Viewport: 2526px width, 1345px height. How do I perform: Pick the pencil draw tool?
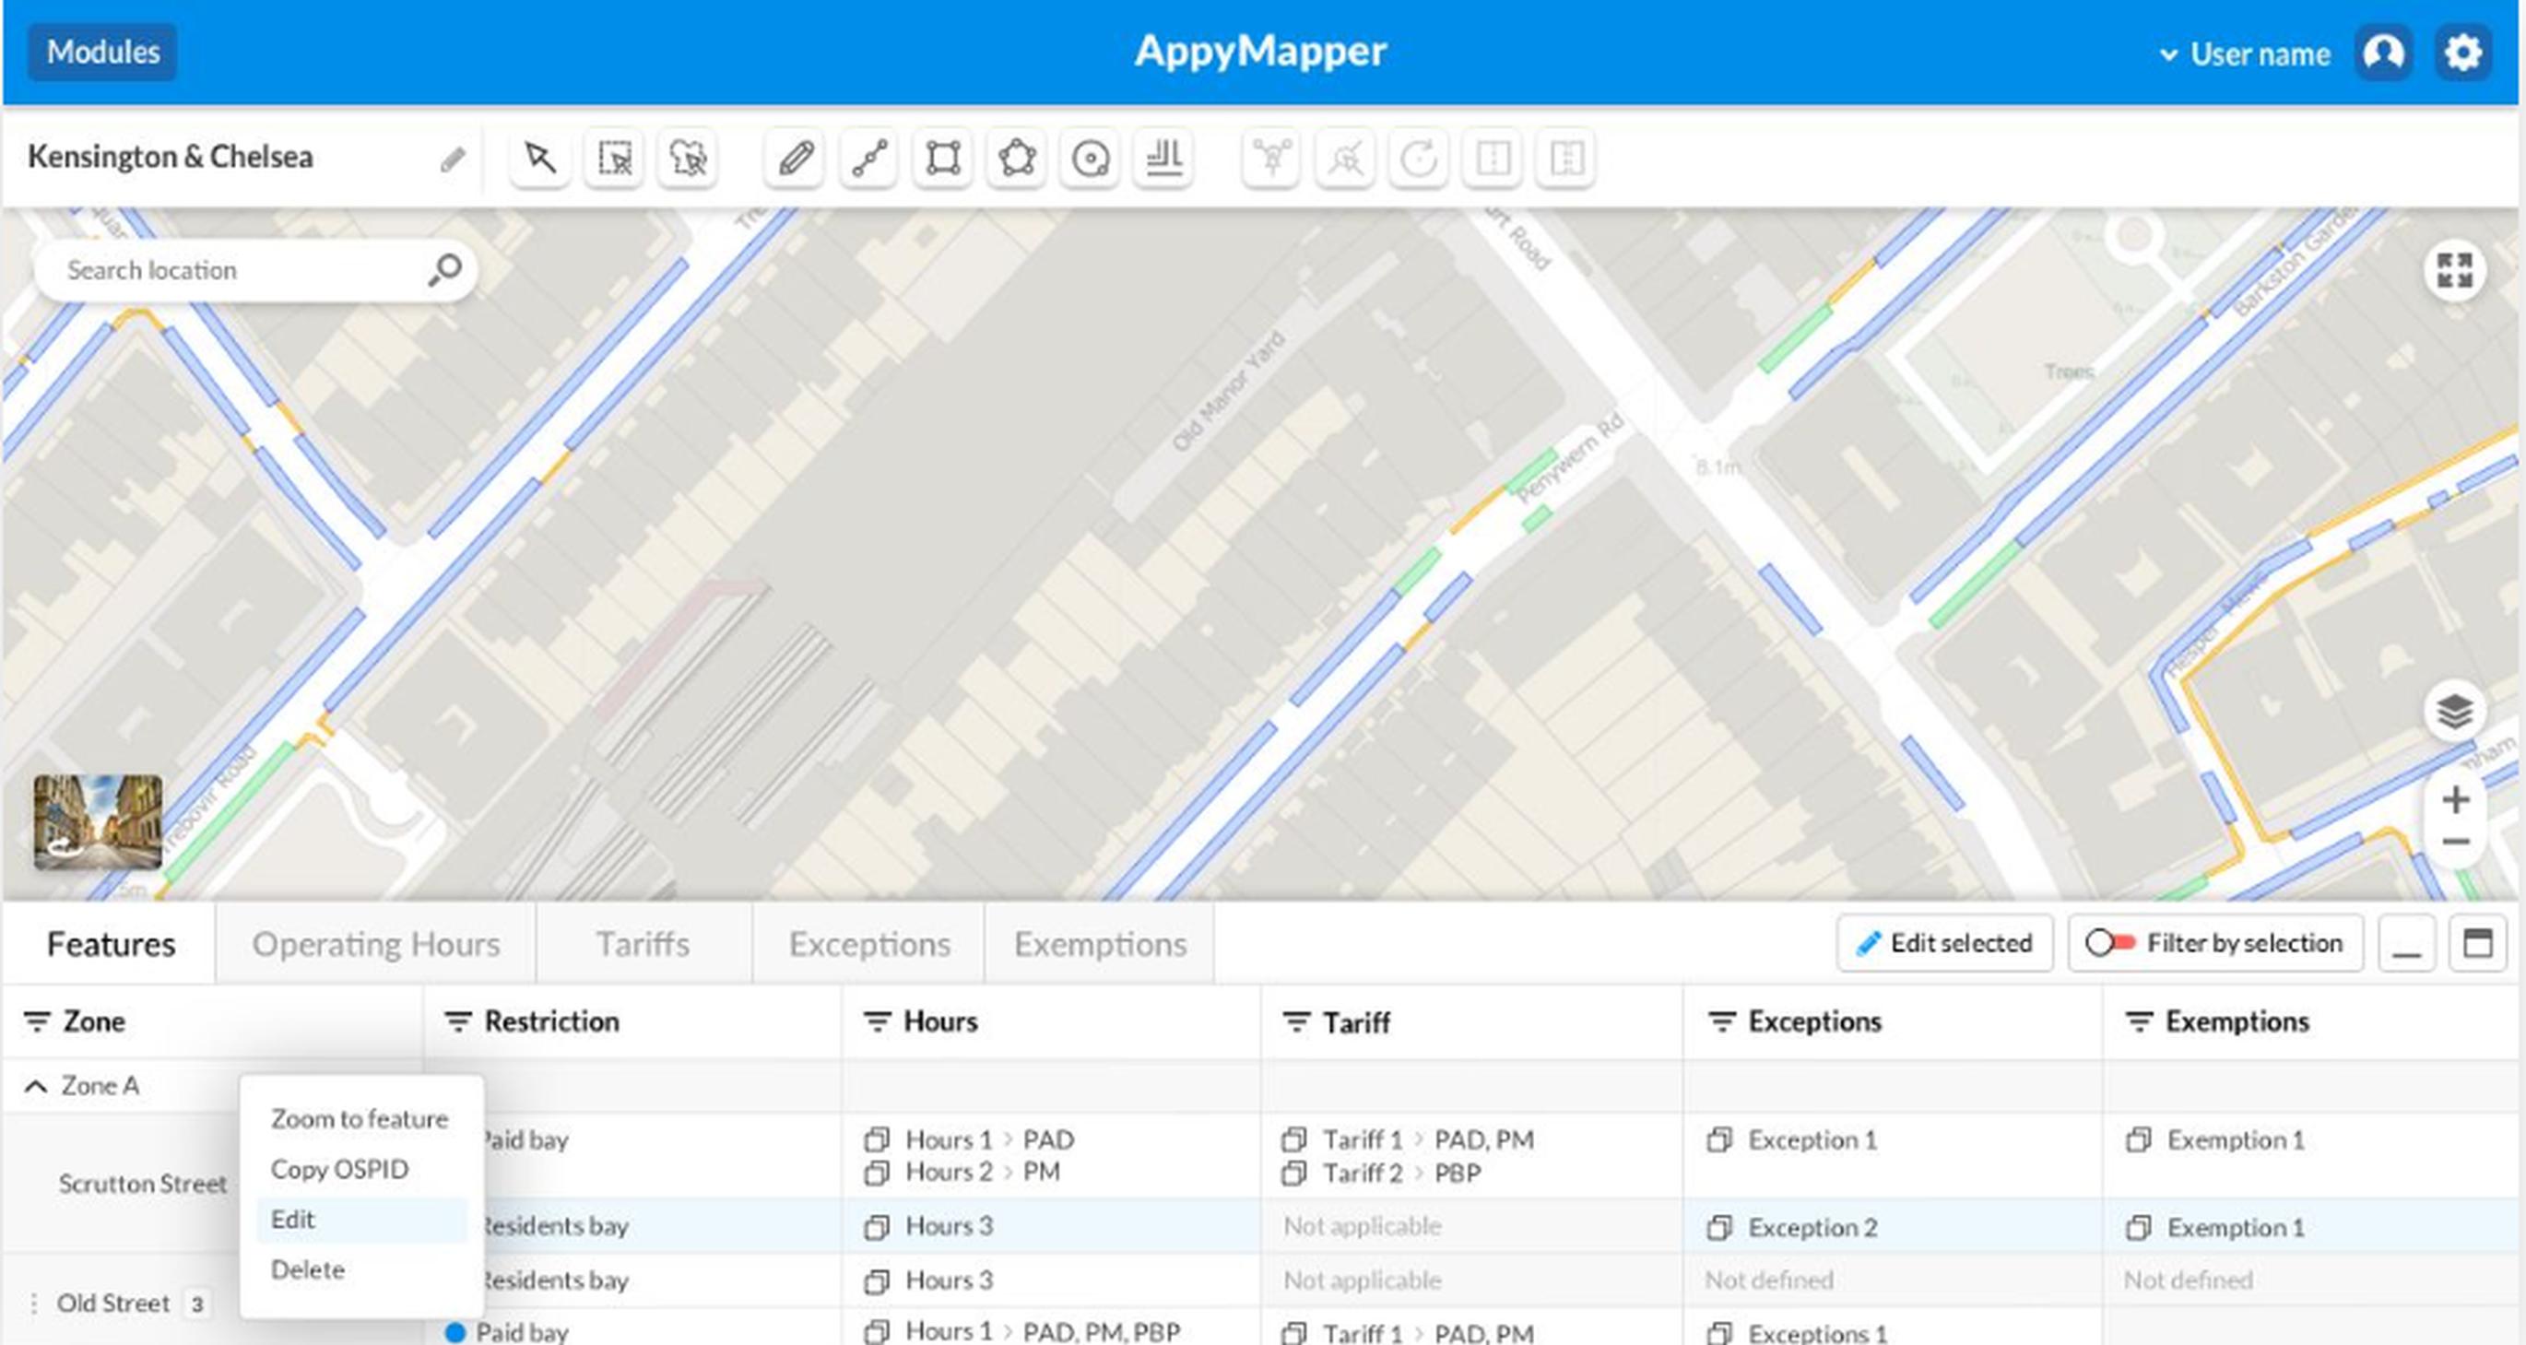(x=795, y=157)
